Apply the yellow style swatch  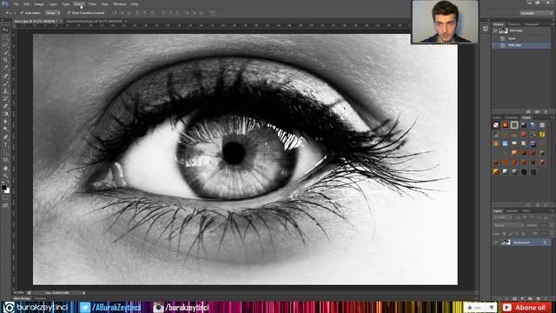(x=542, y=135)
